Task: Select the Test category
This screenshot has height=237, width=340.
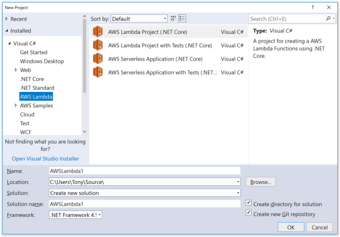Action: click(24, 123)
